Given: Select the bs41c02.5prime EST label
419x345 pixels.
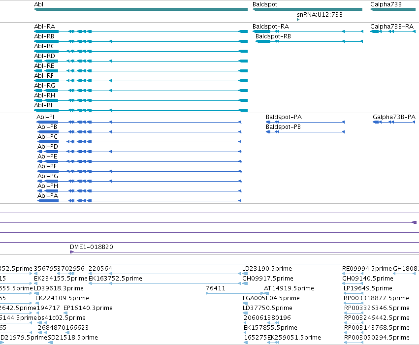Looking at the screenshot, I should pyautogui.click(x=62, y=318).
